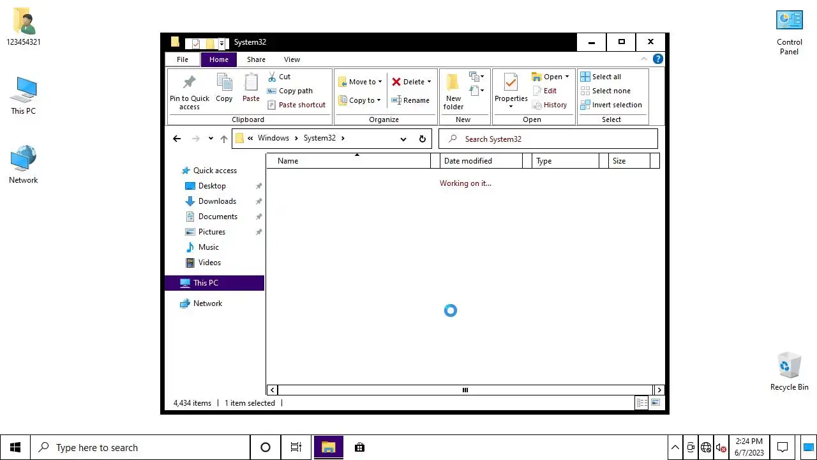The width and height of the screenshot is (817, 460).
Task: Sort by the Name column
Action: 349,161
